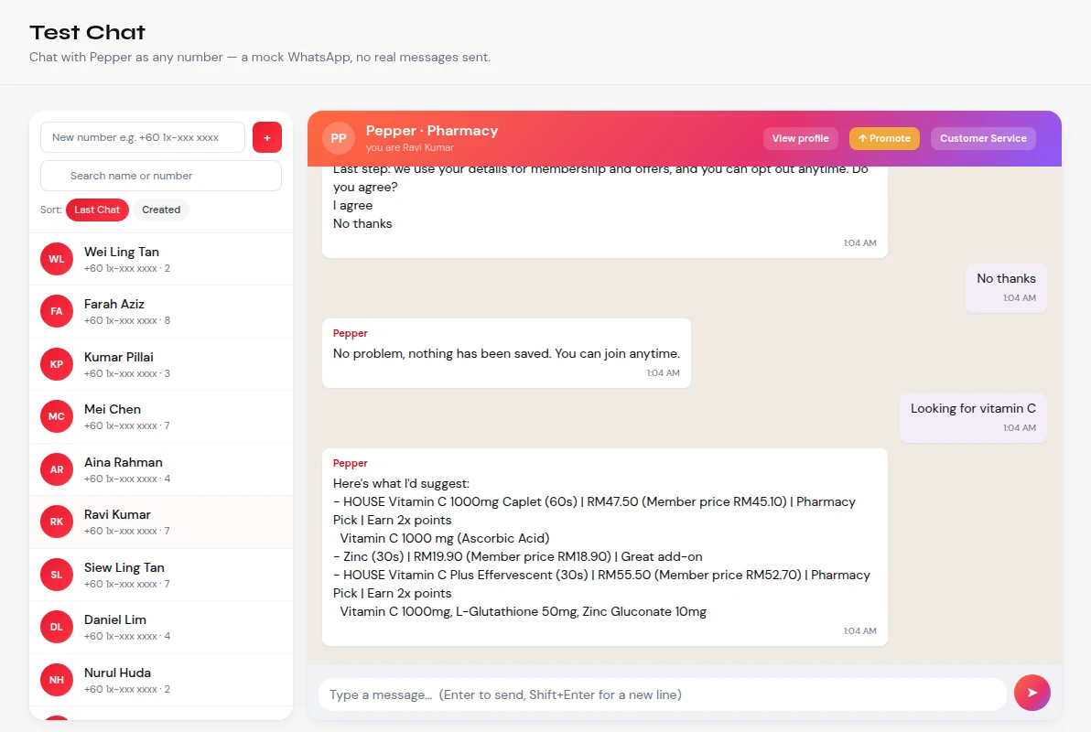Click the 'Looking for vitamin C' bubble
The image size is (1091, 732).
(973, 417)
